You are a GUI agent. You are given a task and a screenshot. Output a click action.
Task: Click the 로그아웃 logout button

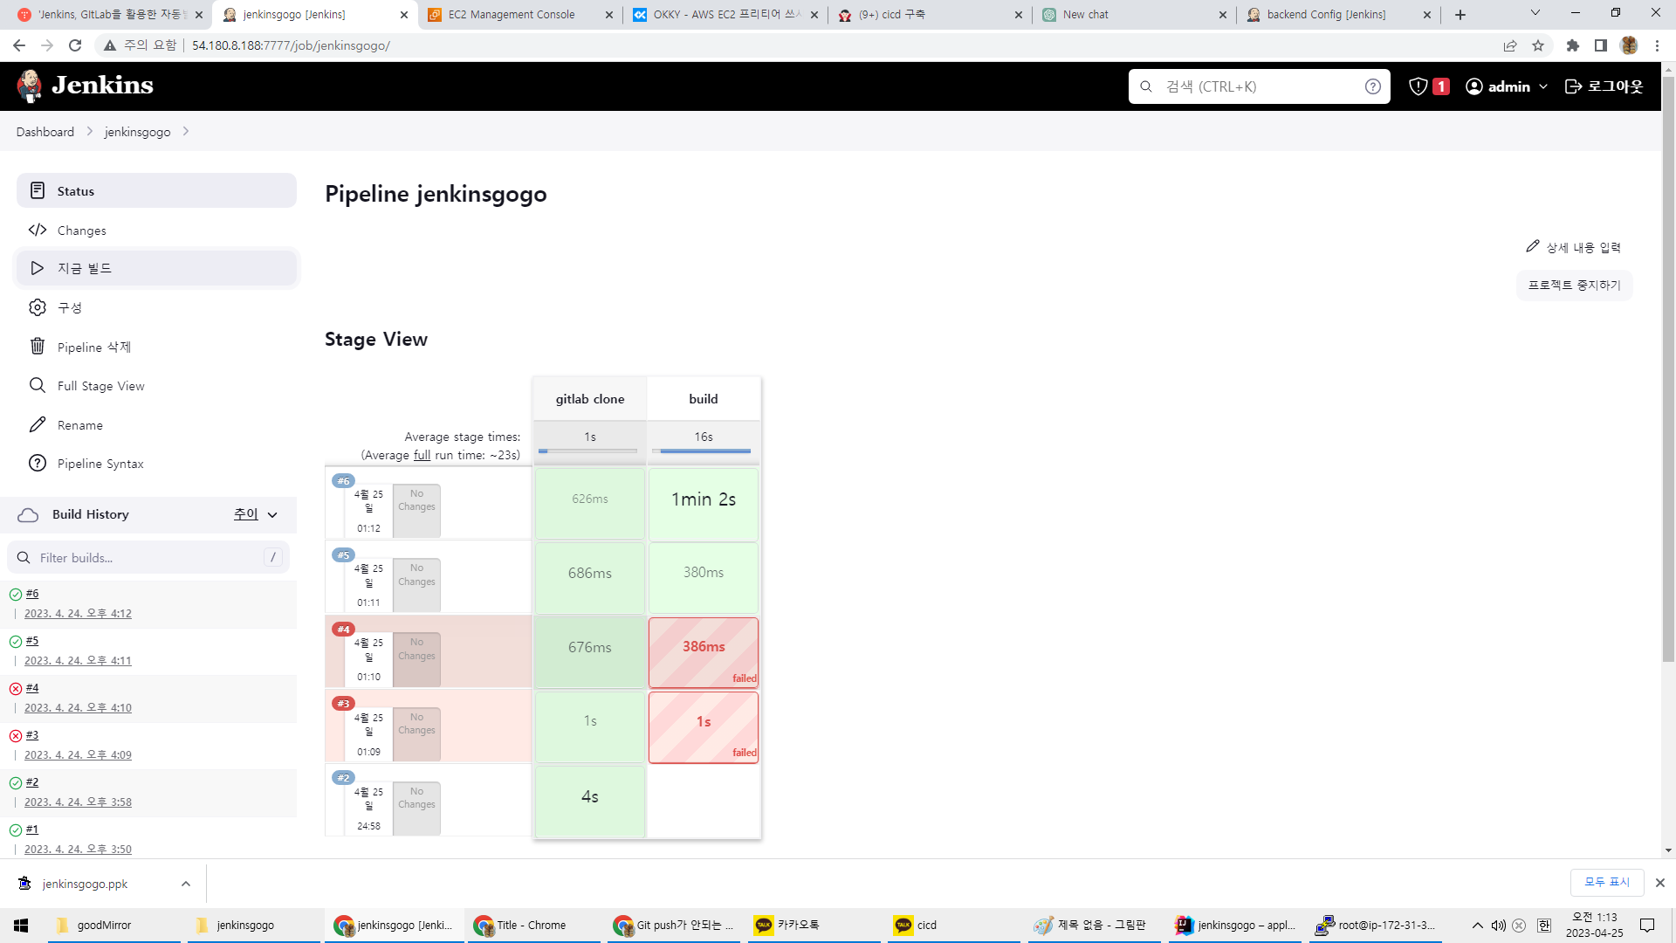point(1604,86)
